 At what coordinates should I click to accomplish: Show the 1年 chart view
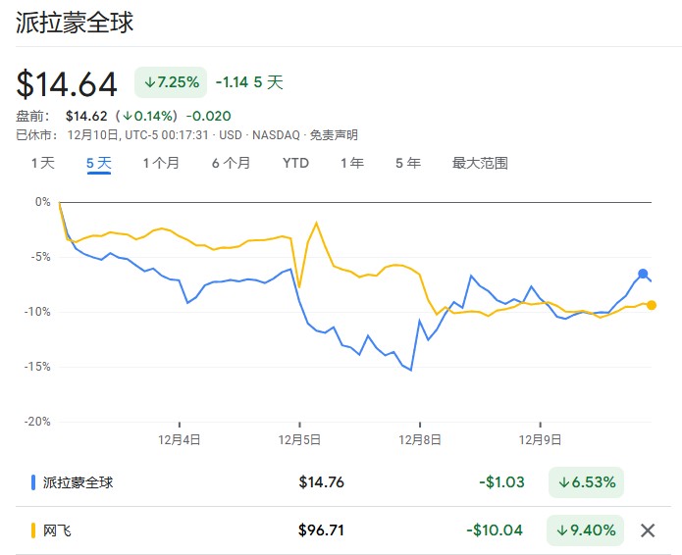(x=352, y=163)
